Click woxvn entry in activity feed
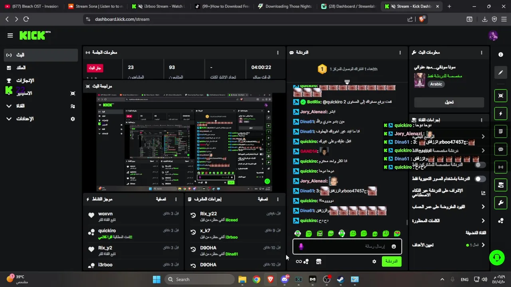 [134, 216]
